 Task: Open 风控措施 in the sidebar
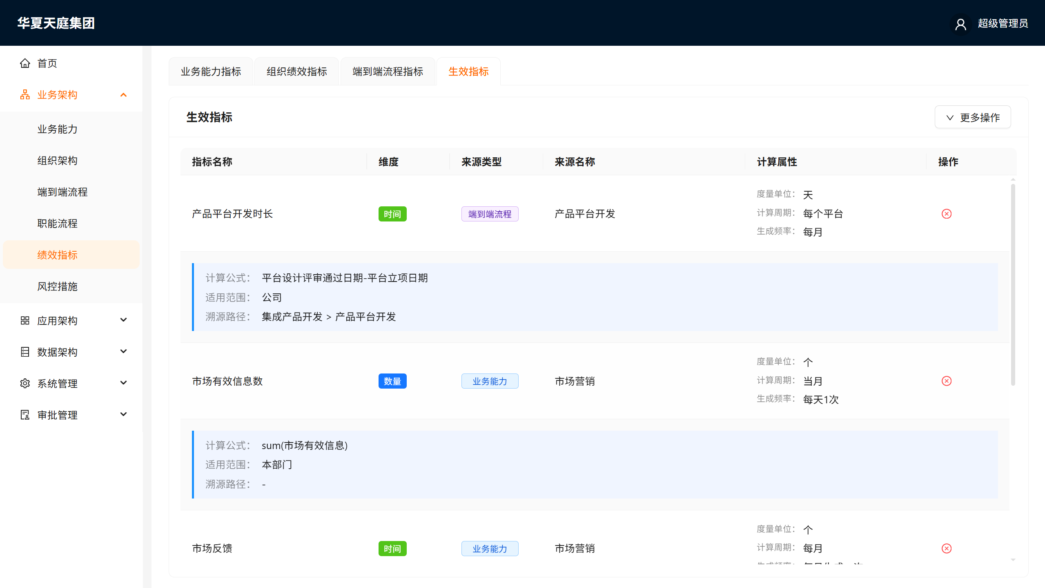point(71,286)
